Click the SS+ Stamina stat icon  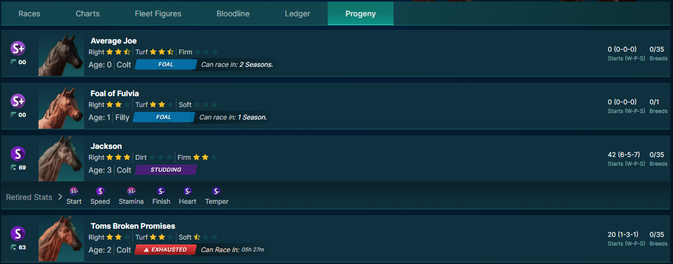131,191
